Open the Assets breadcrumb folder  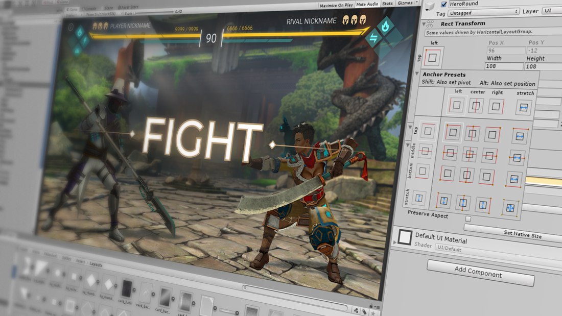80,261
